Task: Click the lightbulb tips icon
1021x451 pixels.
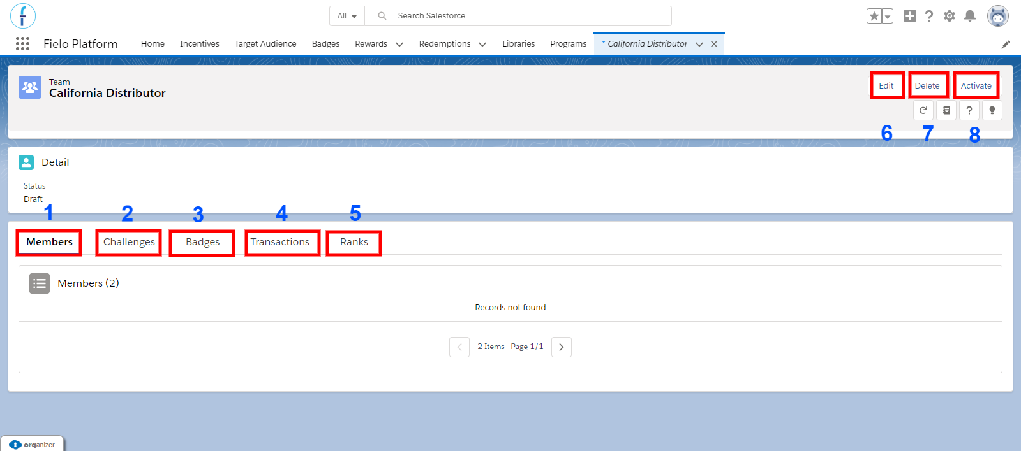Action: [992, 110]
